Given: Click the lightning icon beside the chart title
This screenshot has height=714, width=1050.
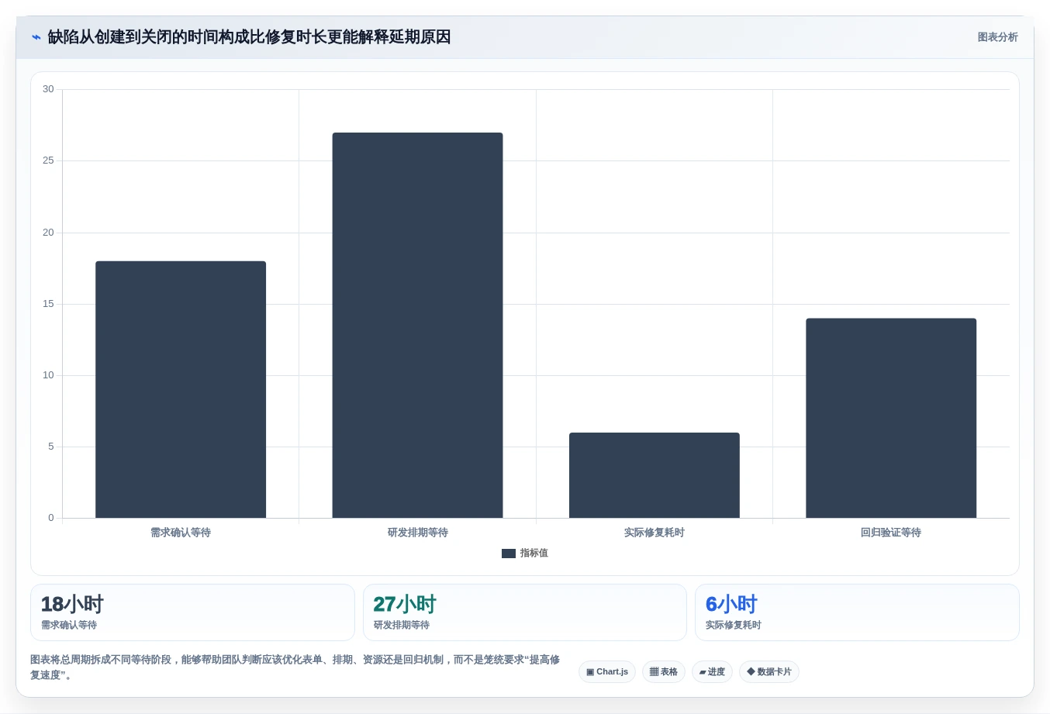Looking at the screenshot, I should point(36,37).
